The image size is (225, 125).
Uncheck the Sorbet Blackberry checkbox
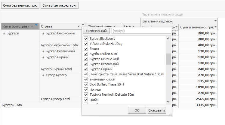(86, 39)
